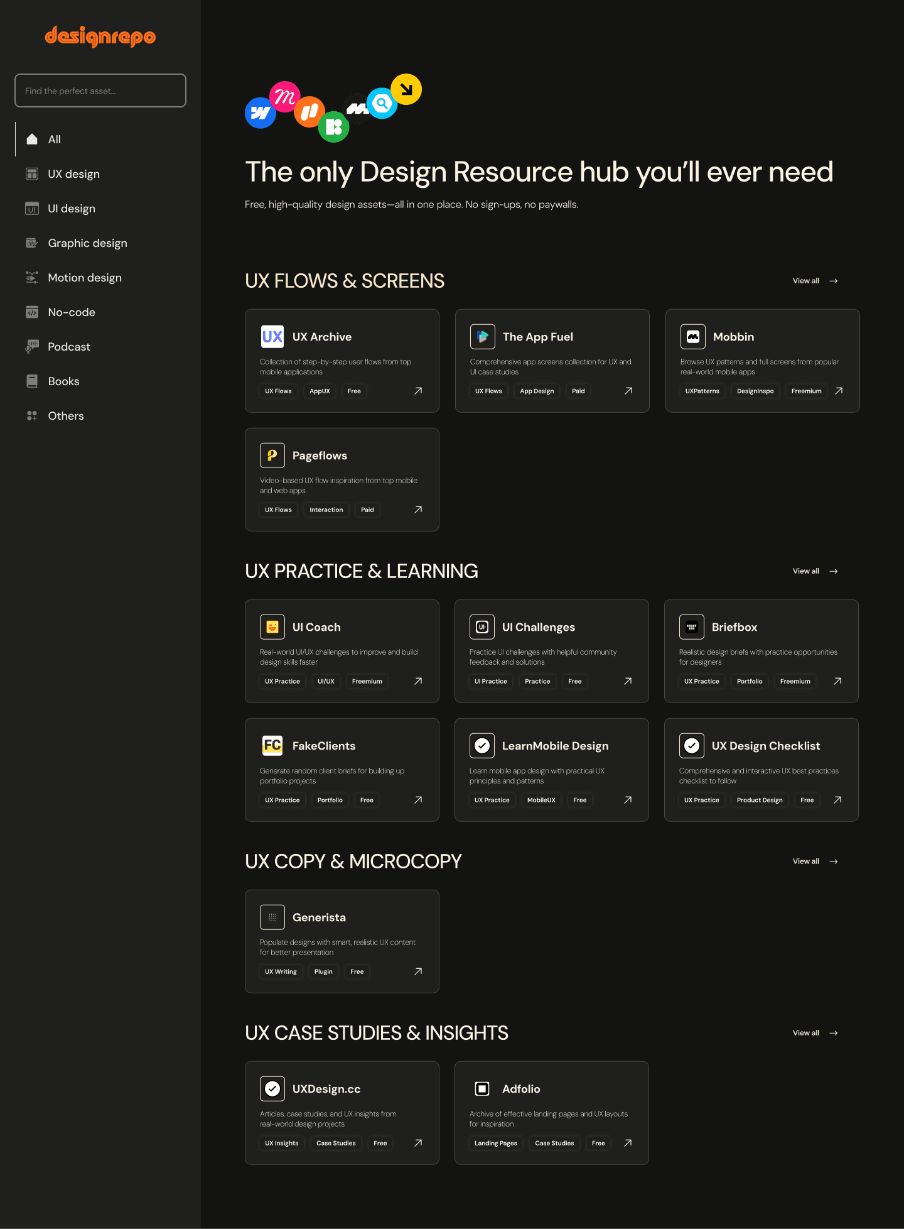Click the DesignInspo tag on Mobbin
The image size is (904, 1229).
tap(755, 391)
